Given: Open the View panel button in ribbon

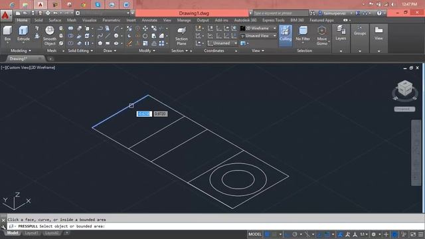Looking at the screenshot, I should click(x=379, y=33).
